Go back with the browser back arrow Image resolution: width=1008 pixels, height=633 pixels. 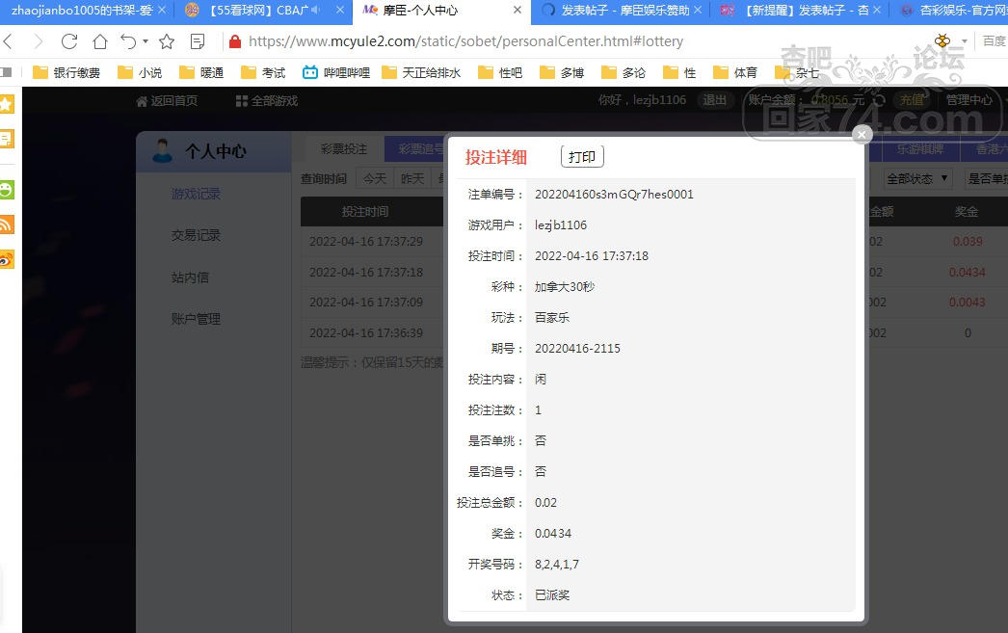(x=9, y=41)
